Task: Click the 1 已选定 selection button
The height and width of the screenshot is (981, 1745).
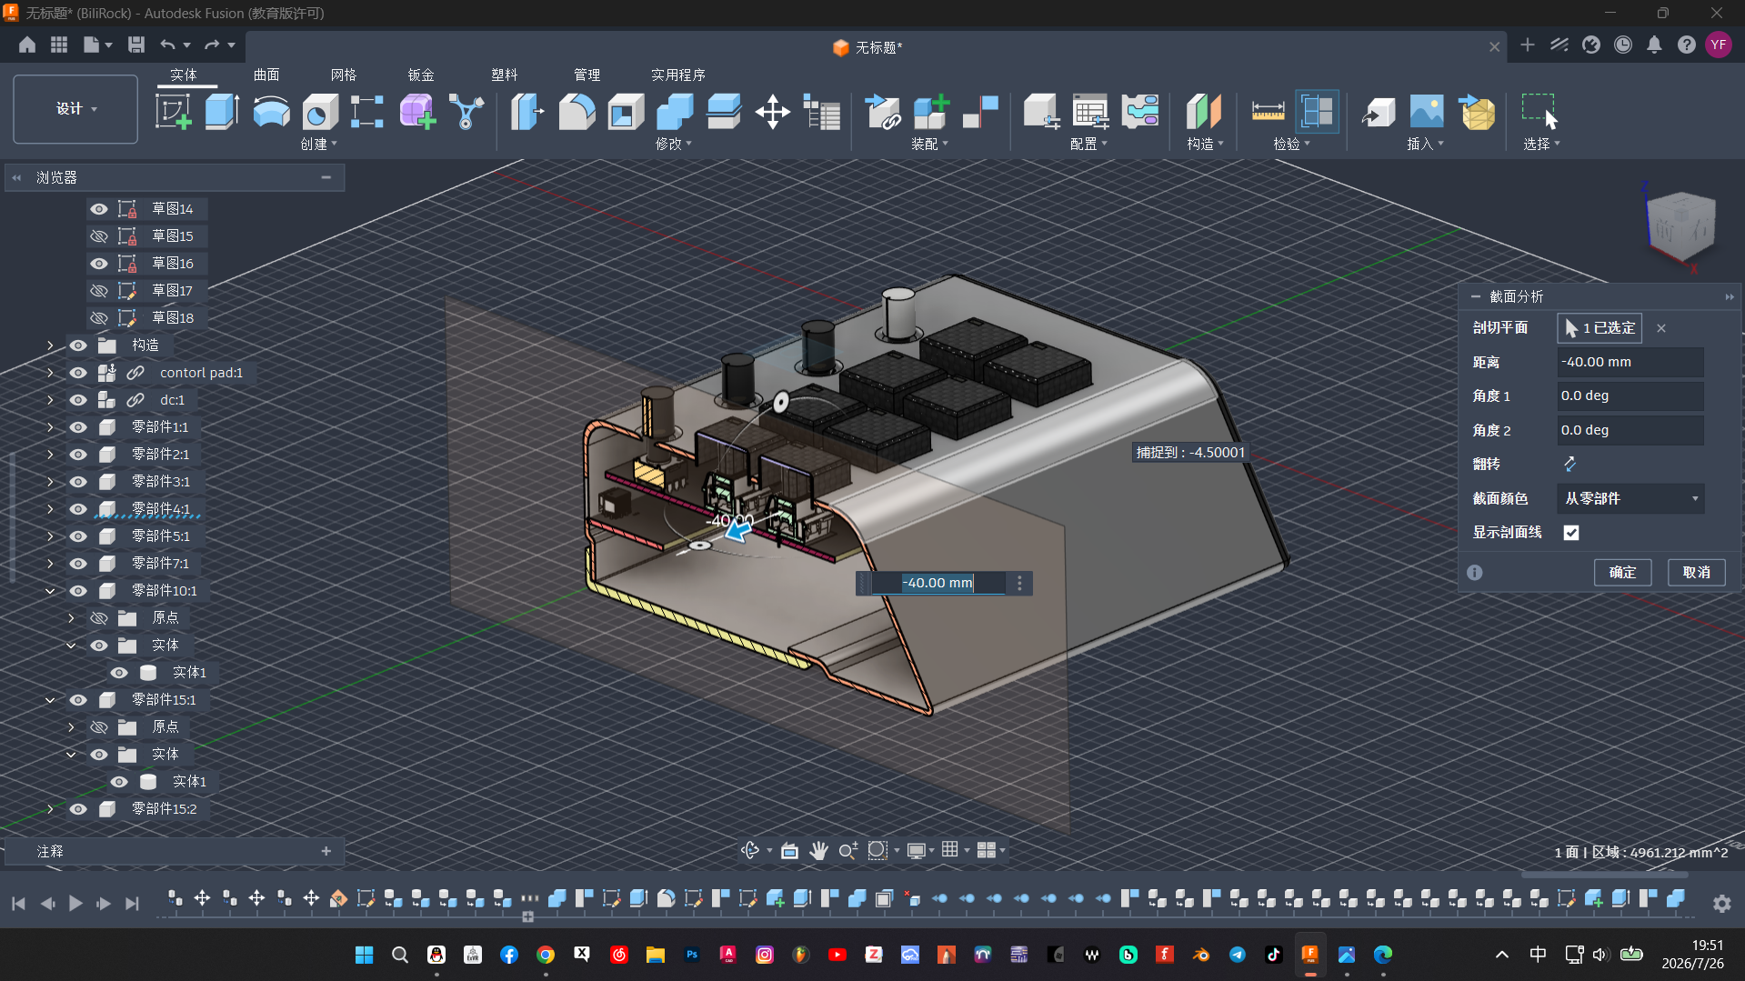Action: 1600,327
